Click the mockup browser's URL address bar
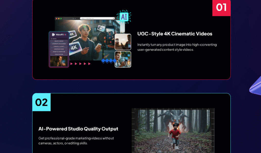Image resolution: width=261 pixels, height=153 pixels. [97, 19]
